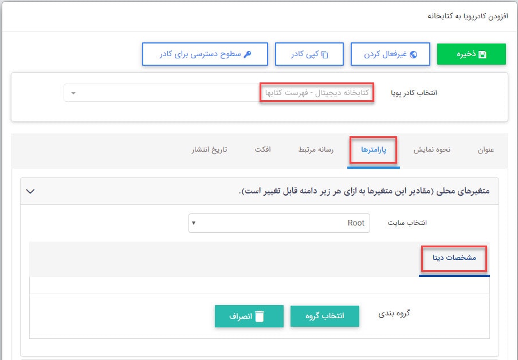Viewport: 518px width, 360px height.
Task: Click سطوح دسترسی برای کادر button
Action: pos(205,54)
